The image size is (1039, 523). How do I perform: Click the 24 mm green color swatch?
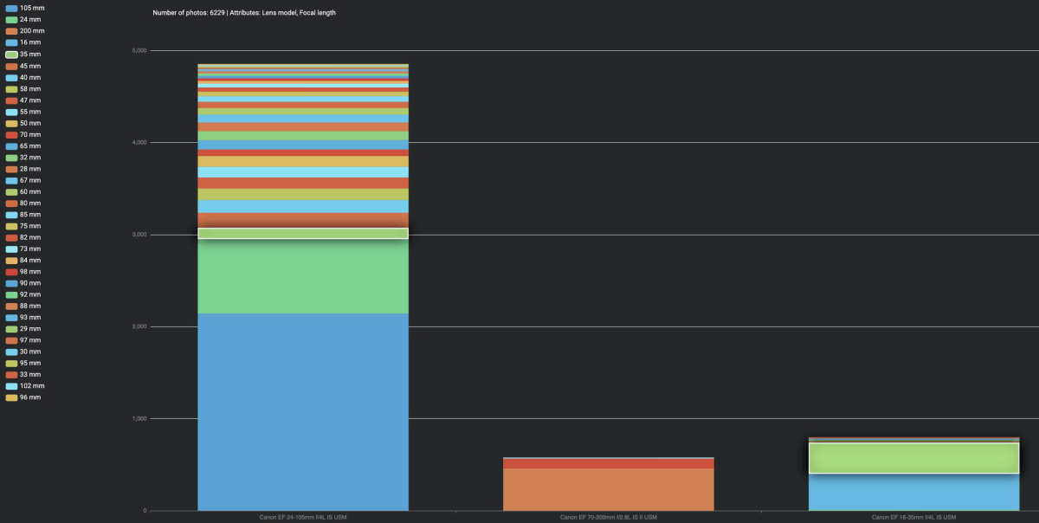tap(10, 19)
